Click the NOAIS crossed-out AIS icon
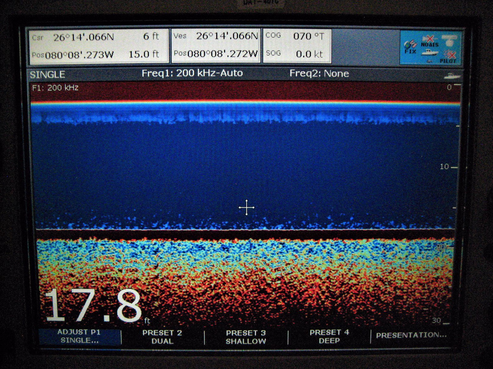The height and width of the screenshot is (369, 493). (430, 41)
